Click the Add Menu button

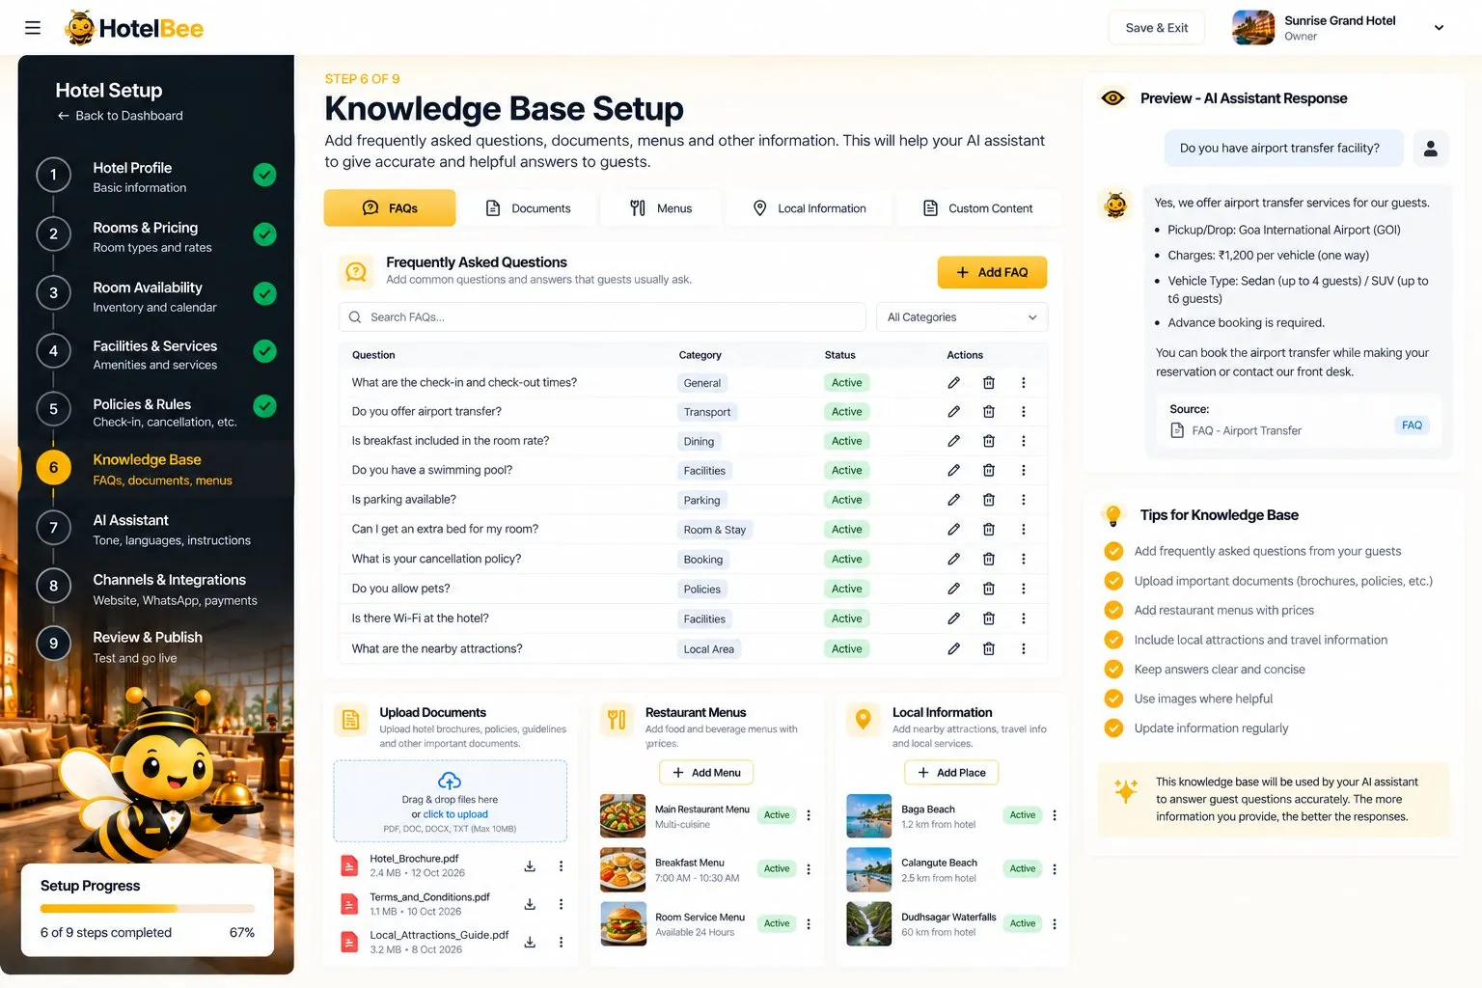click(x=706, y=773)
